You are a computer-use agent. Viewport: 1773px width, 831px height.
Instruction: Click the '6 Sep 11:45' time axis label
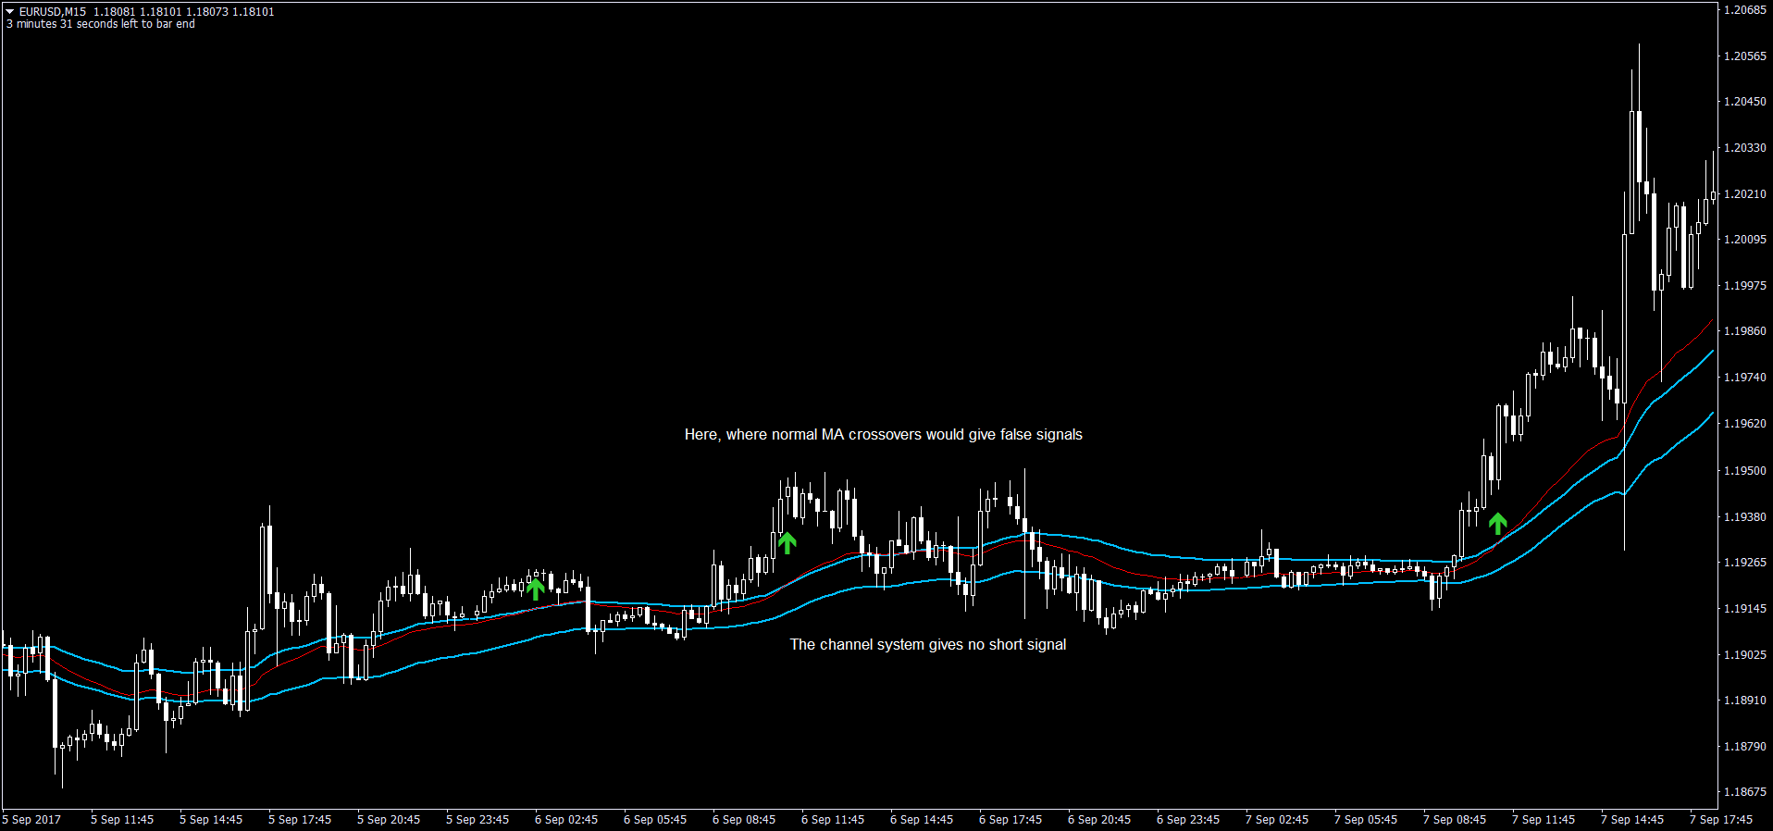coord(833,820)
